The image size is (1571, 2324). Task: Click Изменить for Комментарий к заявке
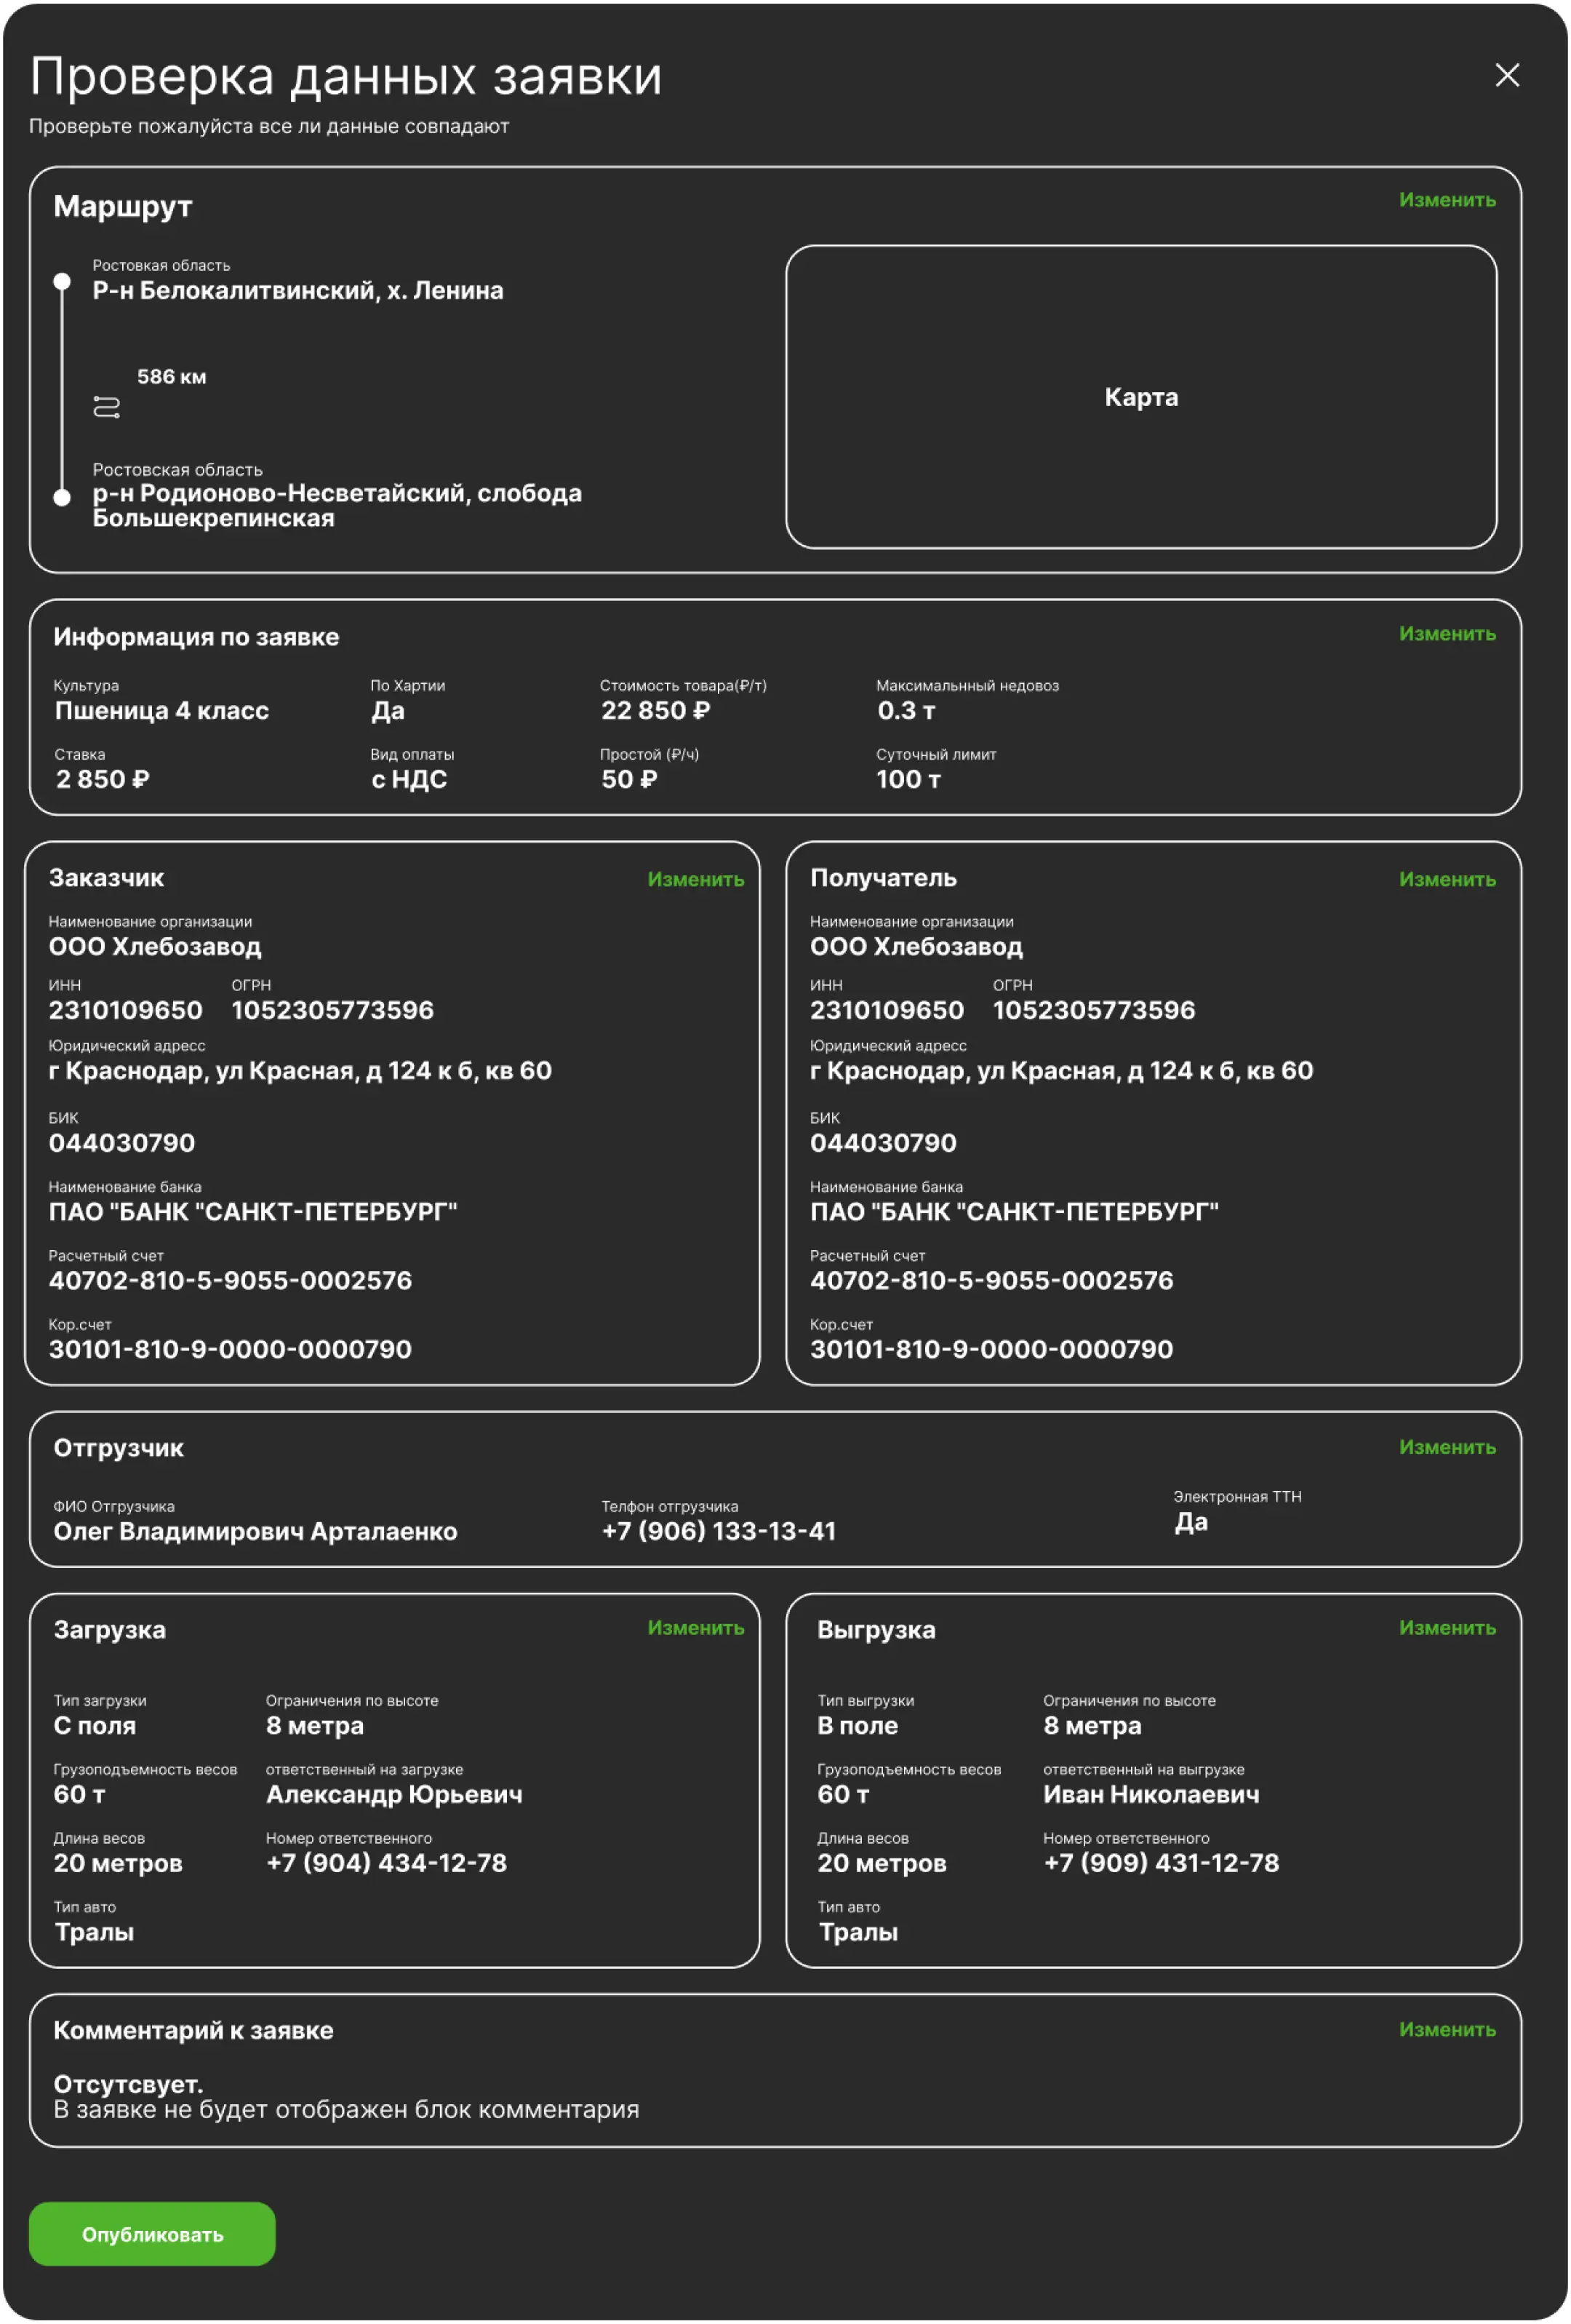tap(1446, 2030)
